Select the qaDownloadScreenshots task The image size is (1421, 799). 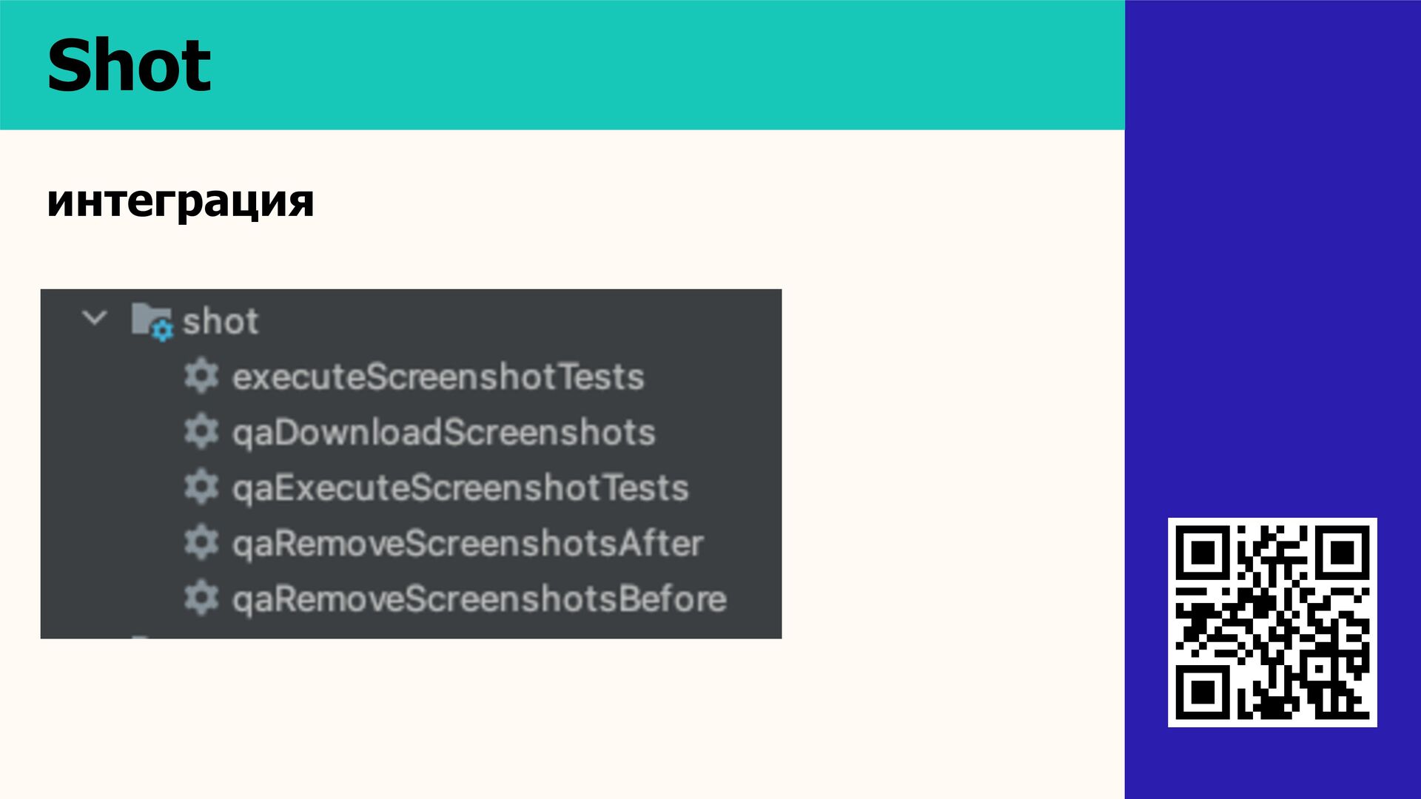444,433
